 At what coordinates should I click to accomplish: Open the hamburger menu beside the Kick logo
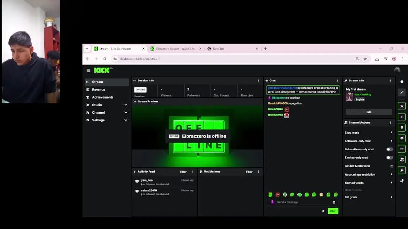tap(88, 70)
